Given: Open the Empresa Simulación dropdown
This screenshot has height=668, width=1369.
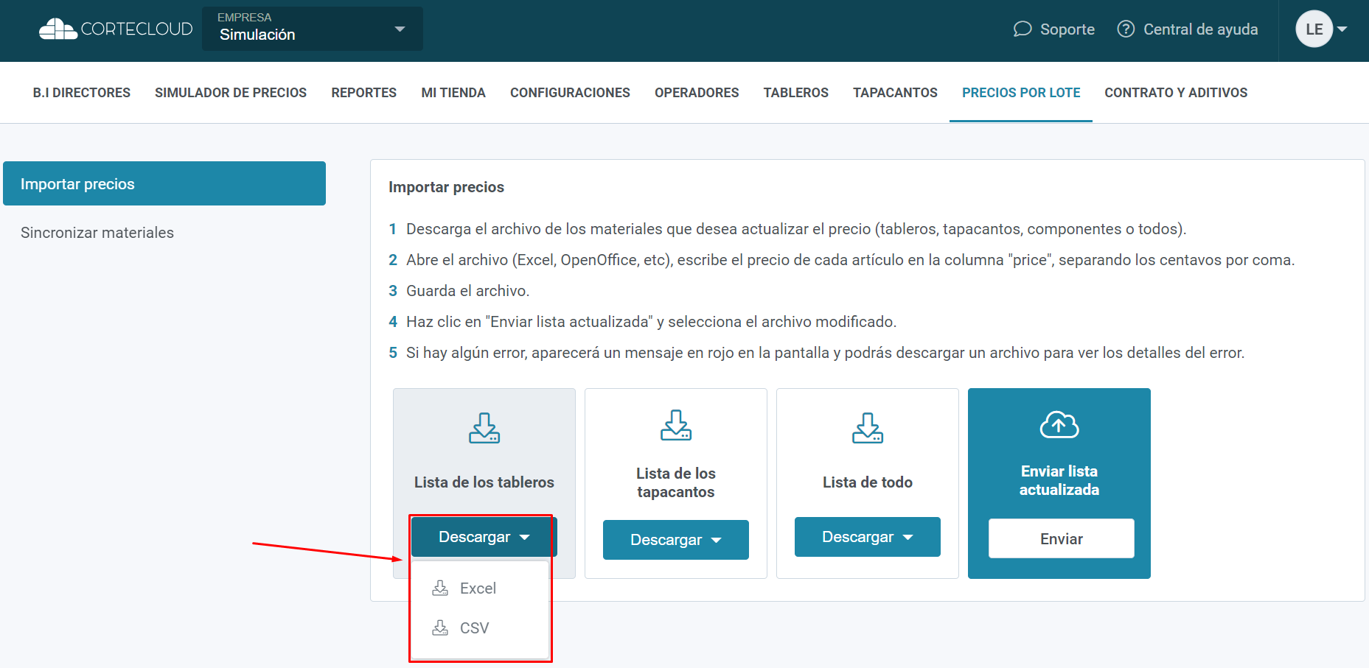Looking at the screenshot, I should click(313, 29).
